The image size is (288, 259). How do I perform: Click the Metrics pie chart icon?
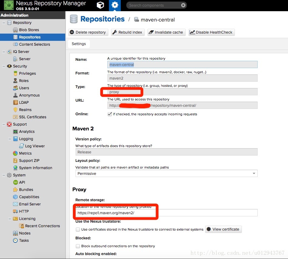click(15, 153)
